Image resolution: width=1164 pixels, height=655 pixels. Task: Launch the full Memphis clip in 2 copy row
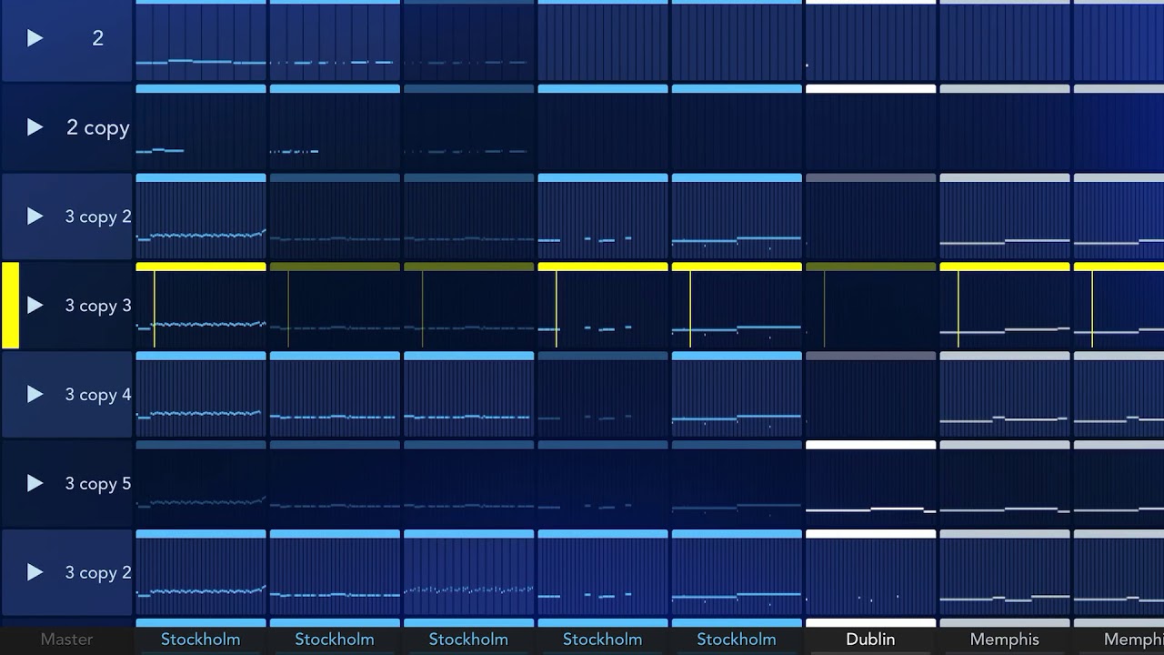tap(1005, 127)
